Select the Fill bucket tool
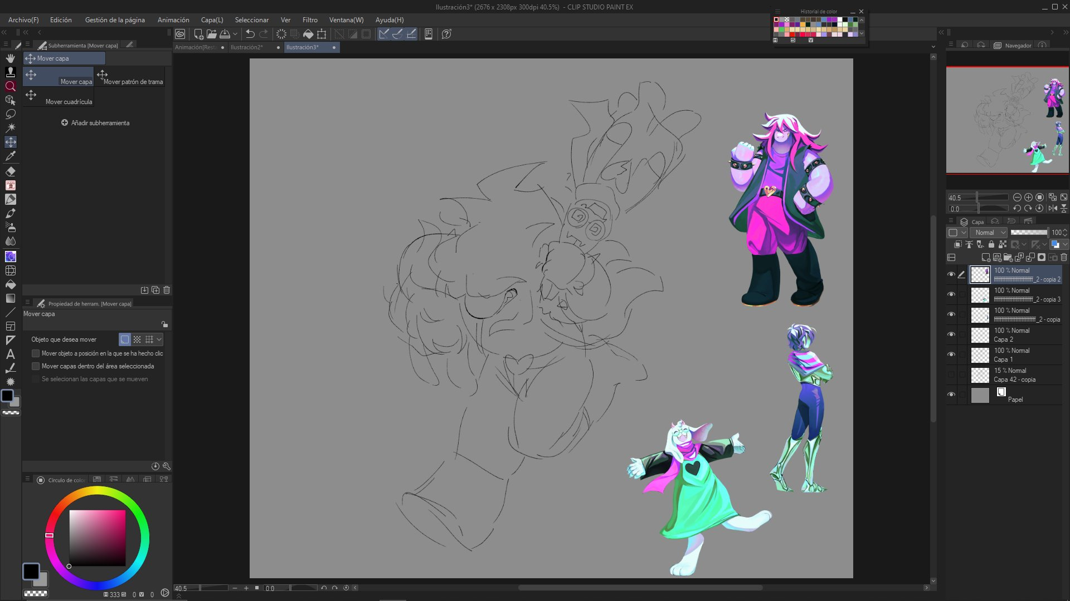1070x601 pixels. [x=11, y=284]
